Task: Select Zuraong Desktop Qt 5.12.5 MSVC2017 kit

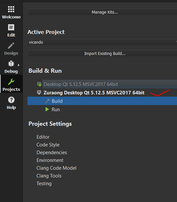Action: coord(94,93)
